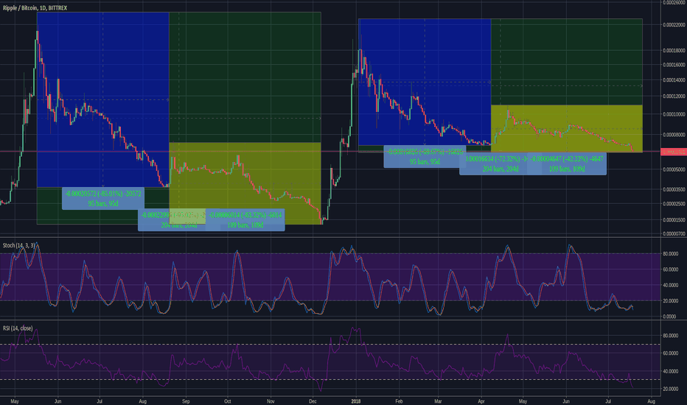The image size is (687, 405).
Task: Click the 0.00002500 price axis label
Action: (674, 204)
